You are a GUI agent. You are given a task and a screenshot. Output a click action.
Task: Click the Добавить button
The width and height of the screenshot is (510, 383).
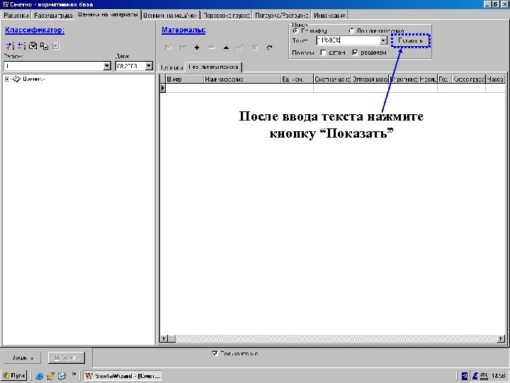(67, 357)
